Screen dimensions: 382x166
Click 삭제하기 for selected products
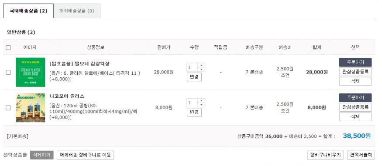41,155
